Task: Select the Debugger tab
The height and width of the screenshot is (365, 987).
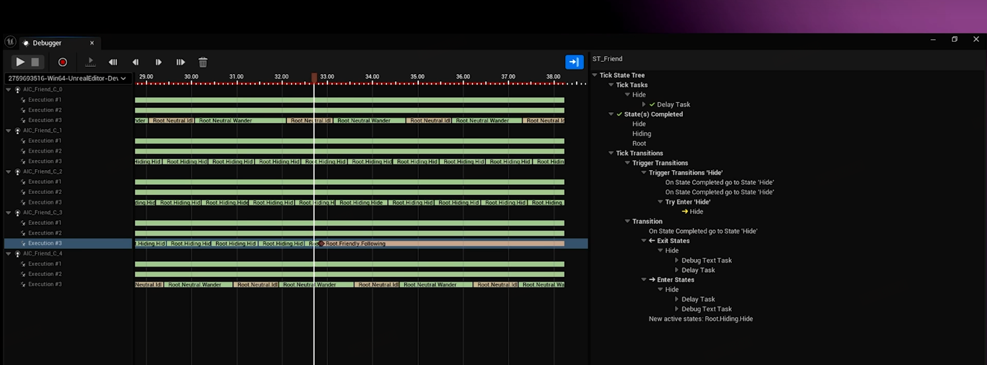Action: 47,43
